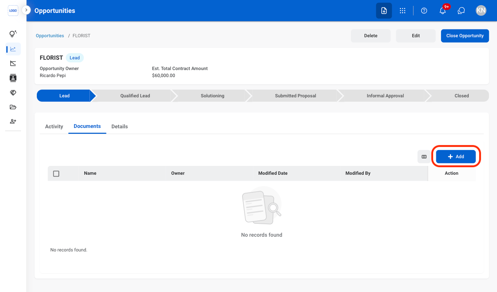
Task: Click the LOGO icon in the sidebar
Action: (x=13, y=11)
